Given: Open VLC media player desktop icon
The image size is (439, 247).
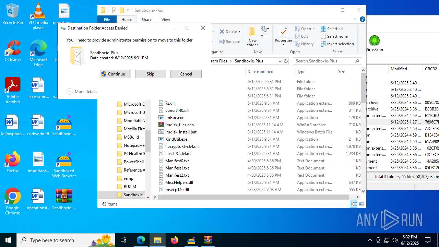Looking at the screenshot, I should 38,16.
